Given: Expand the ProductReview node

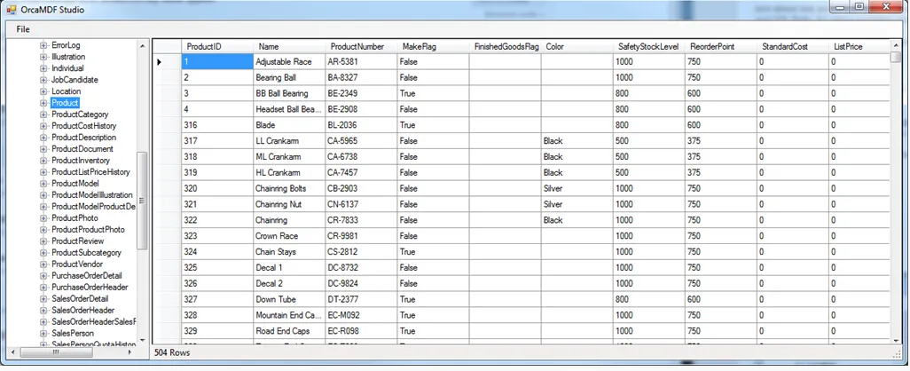Looking at the screenshot, I should (x=43, y=241).
